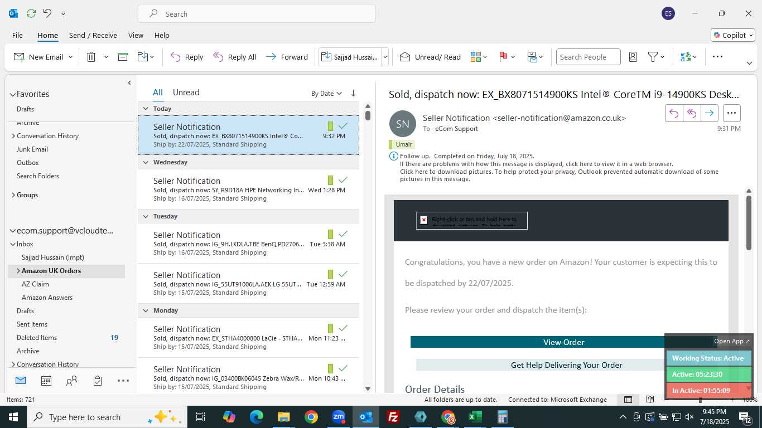Toggle completed checkmark on IG_03400BK06045 Zebra message
The image size is (762, 428).
tap(343, 368)
